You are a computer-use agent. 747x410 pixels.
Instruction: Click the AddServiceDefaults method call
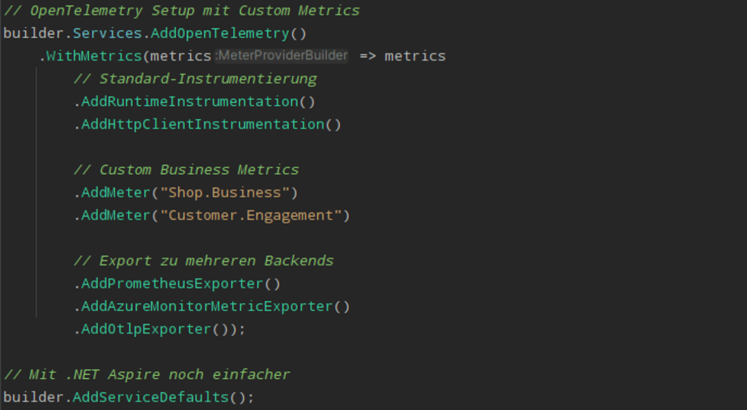tap(150, 397)
